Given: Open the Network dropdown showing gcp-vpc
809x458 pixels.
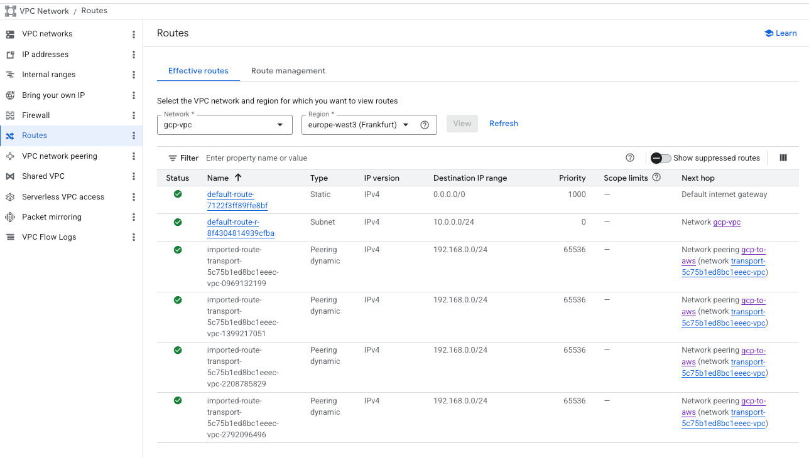Looking at the screenshot, I should (x=224, y=125).
